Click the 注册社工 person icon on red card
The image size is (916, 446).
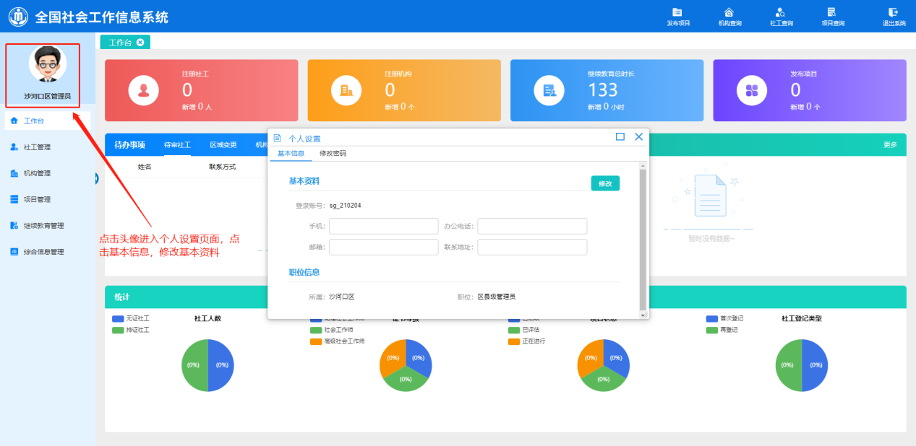[x=143, y=90]
